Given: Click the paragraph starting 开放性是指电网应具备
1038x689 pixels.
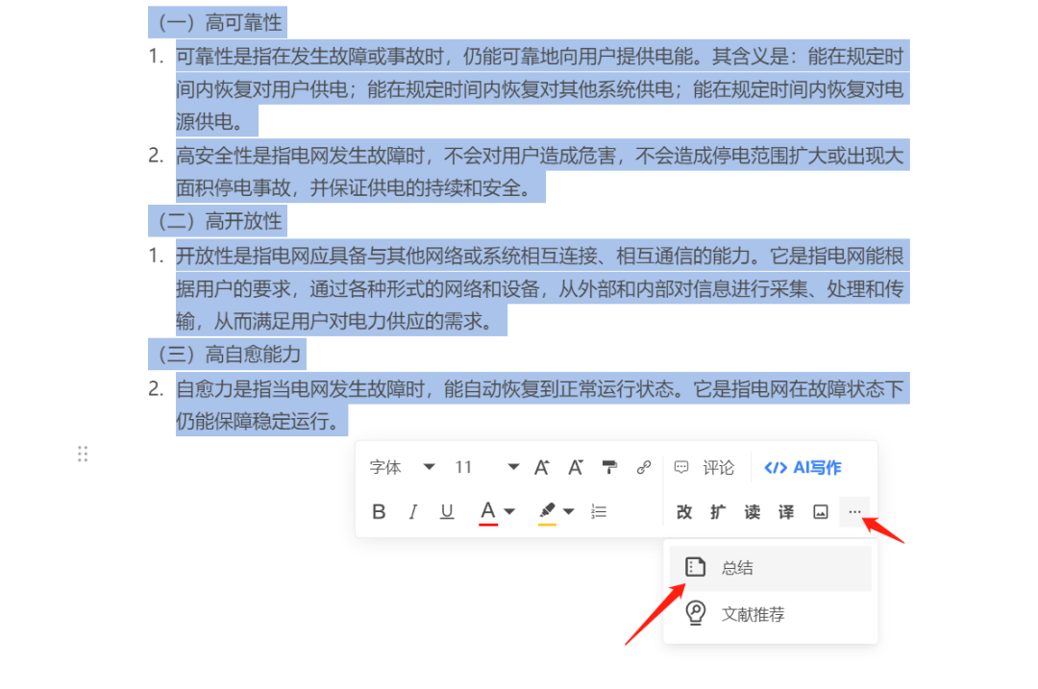Looking at the screenshot, I should click(543, 288).
